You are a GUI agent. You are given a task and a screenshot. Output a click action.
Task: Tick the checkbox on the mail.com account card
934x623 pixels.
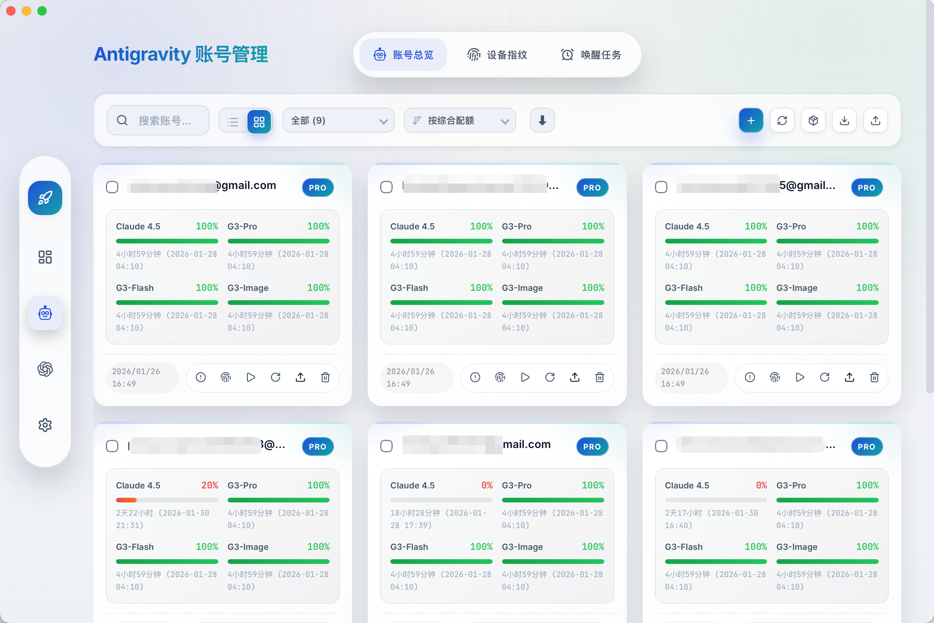[386, 446]
